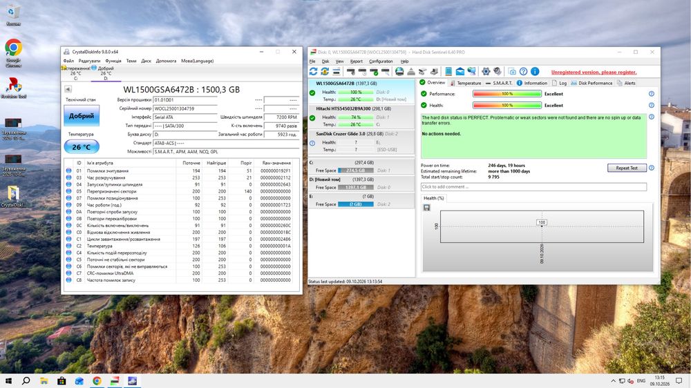Open the Мова(Language) menu in CrystalDiskInfo
The width and height of the screenshot is (691, 388).
click(198, 61)
